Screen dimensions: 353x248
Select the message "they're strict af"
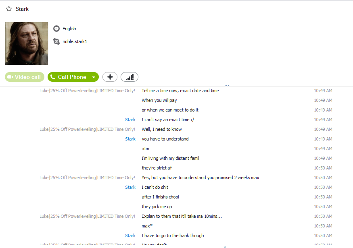[157, 168]
